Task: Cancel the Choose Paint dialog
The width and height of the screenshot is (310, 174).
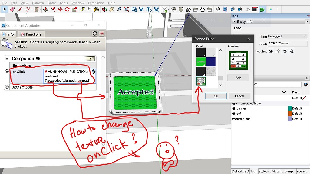Action: click(239, 96)
